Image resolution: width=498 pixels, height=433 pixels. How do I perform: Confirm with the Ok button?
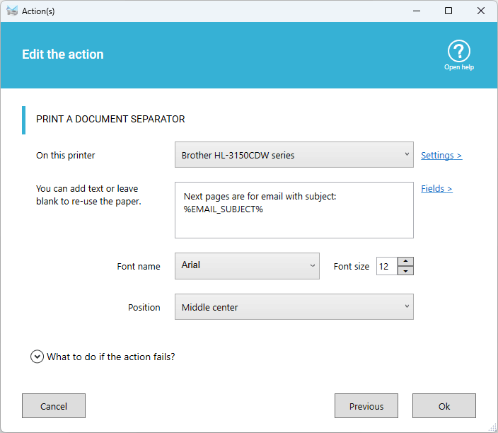pos(444,406)
